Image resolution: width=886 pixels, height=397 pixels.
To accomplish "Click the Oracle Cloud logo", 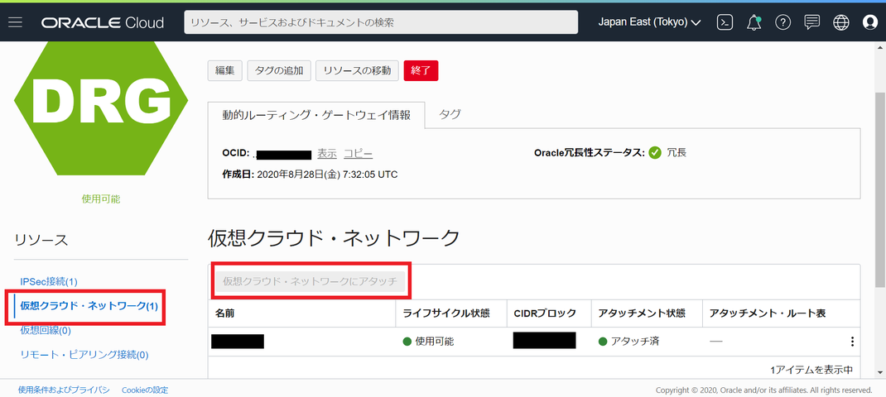I will click(x=103, y=22).
